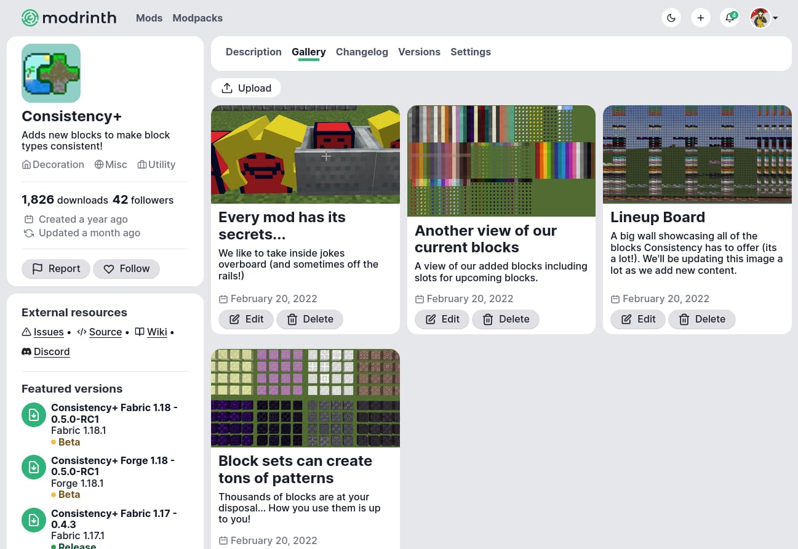Expand the user avatar dropdown
Screen dimensions: 798x549
[x=763, y=17]
